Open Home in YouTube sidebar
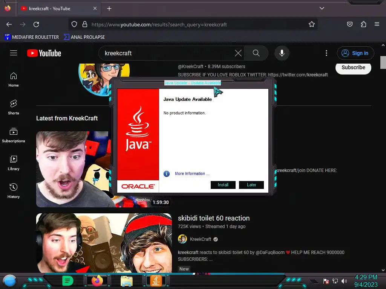Viewport: 386px width, 289px height. coord(14,80)
